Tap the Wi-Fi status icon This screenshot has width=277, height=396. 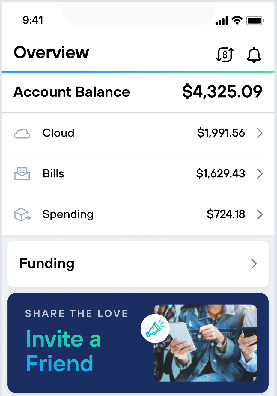pyautogui.click(x=237, y=21)
